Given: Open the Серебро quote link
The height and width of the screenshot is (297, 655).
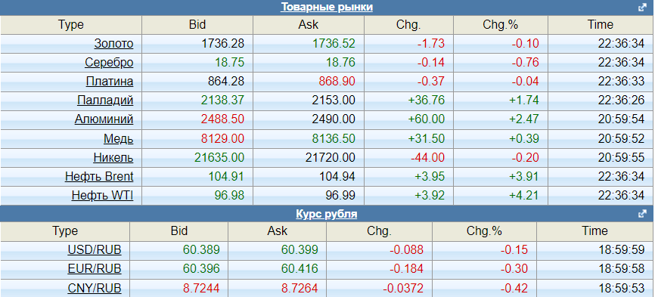Looking at the screenshot, I should (109, 63).
